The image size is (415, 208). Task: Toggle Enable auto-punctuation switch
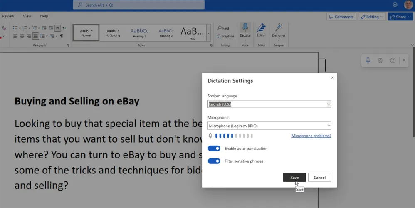(214, 149)
